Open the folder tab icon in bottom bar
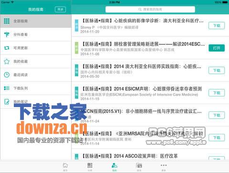The height and width of the screenshot is (173, 229). tap(139, 165)
